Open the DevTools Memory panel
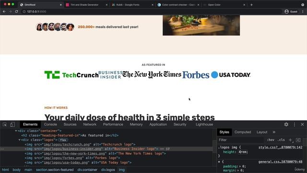Viewport: 307px width, 173px height. pos(136,124)
